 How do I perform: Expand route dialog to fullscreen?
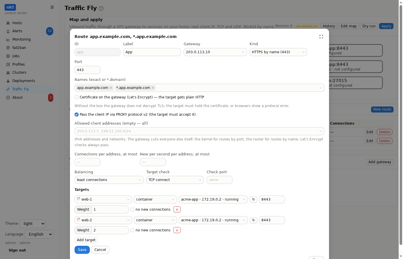point(321,37)
